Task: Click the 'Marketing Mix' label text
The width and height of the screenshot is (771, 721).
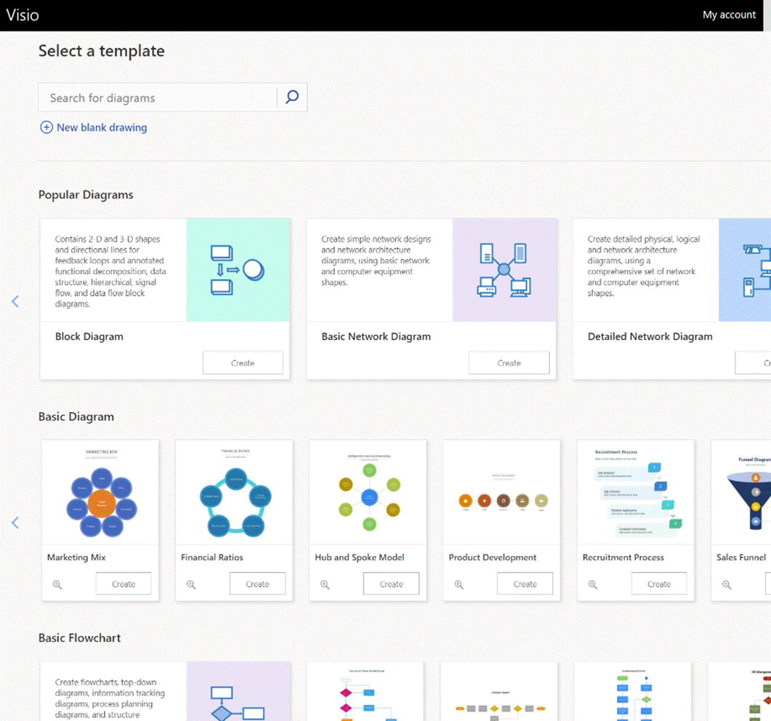Action: tap(76, 557)
